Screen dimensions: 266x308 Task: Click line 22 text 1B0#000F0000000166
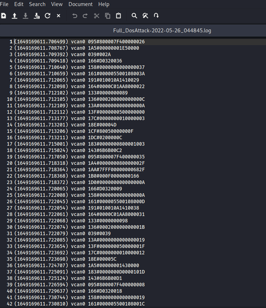(x=113, y=176)
